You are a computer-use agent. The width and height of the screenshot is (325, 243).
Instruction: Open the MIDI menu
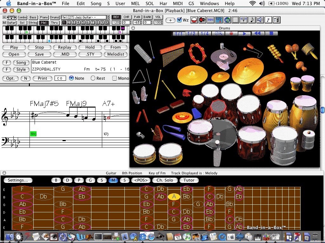[178, 3]
